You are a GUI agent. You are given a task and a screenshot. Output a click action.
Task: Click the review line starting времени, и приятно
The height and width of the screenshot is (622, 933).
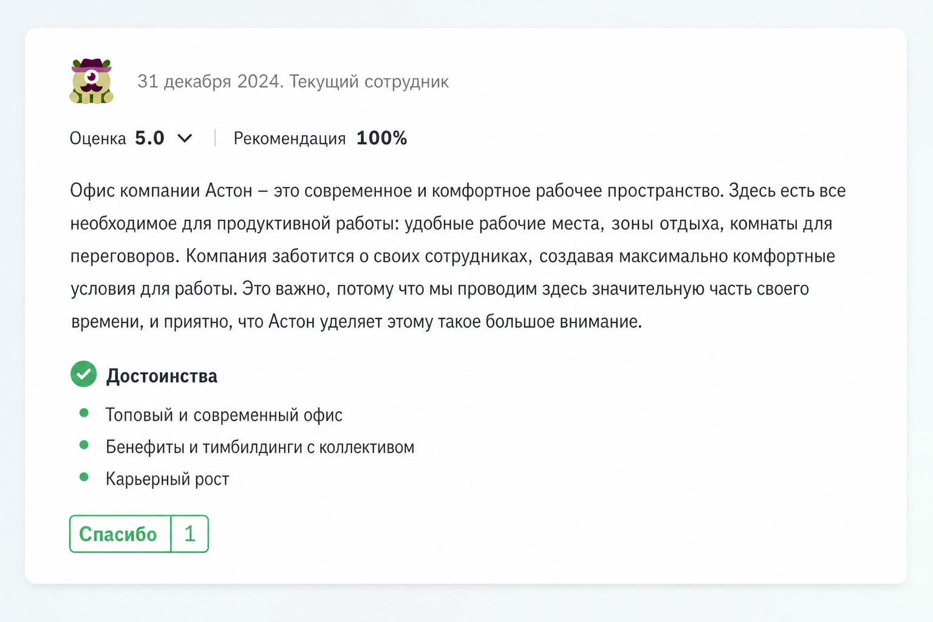pyautogui.click(x=357, y=321)
